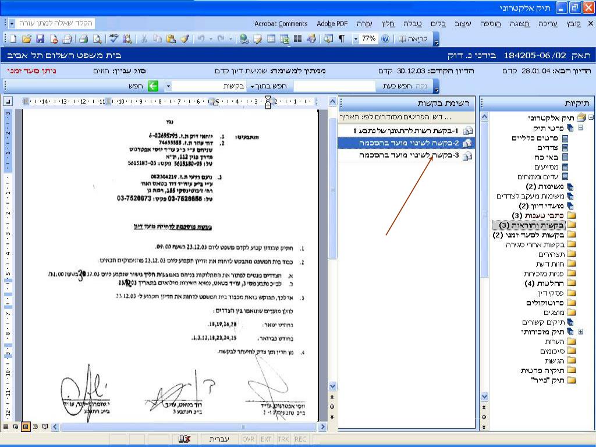Open the עדים ומומחים tree item
The width and height of the screenshot is (596, 447).
click(543, 177)
